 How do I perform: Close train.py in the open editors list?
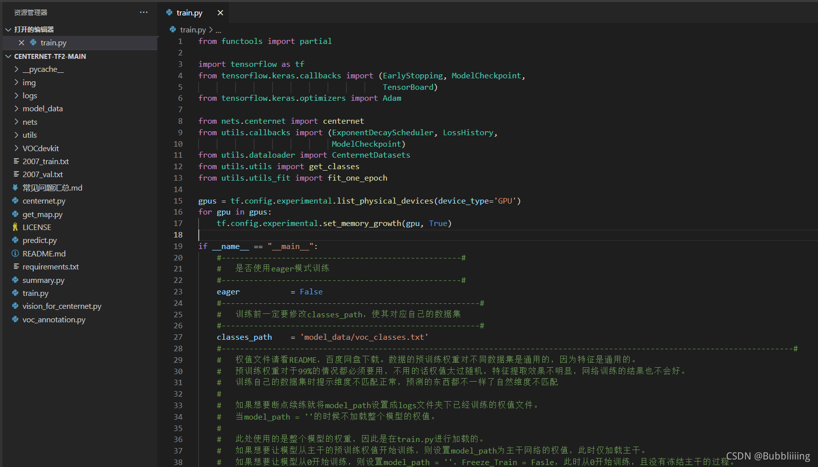click(21, 43)
